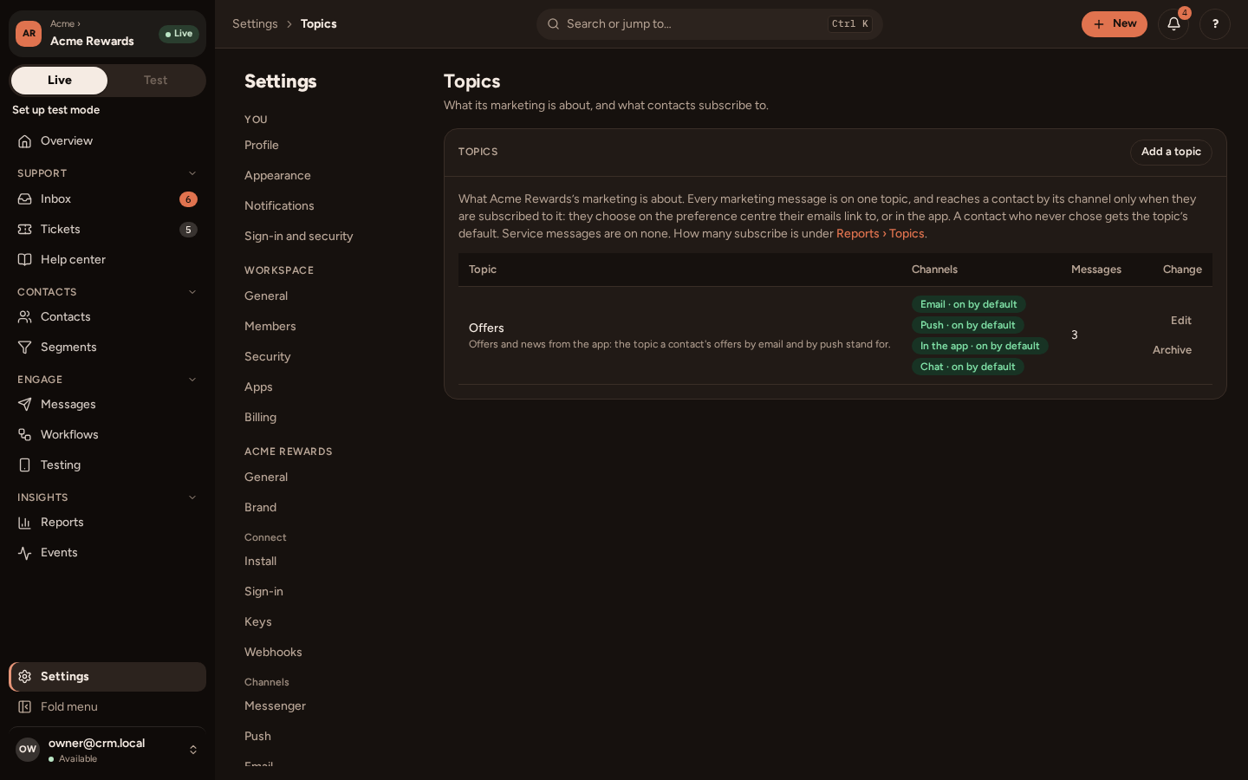Click the Reports bar-chart icon
The width and height of the screenshot is (1248, 780).
[x=25, y=523]
